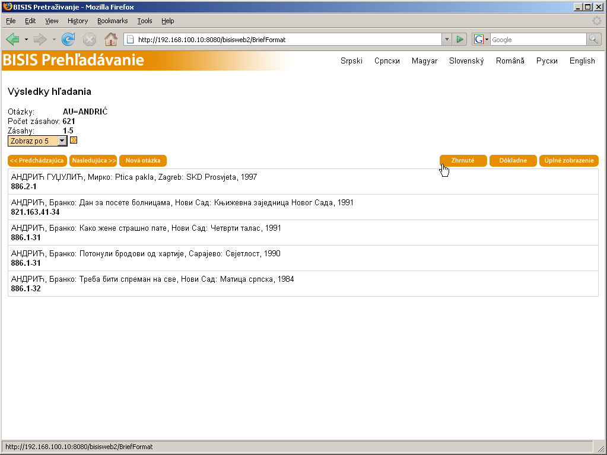The height and width of the screenshot is (455, 607).
Task: Click the Forward navigation arrow icon
Action: tap(40, 40)
